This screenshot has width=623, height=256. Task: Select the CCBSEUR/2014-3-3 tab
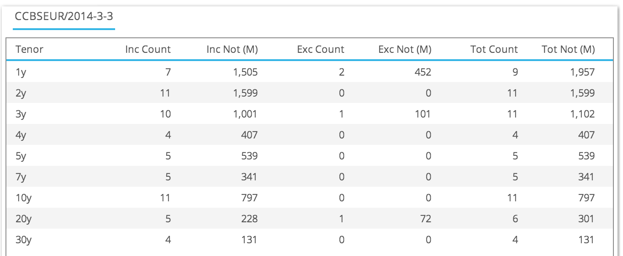pyautogui.click(x=64, y=17)
